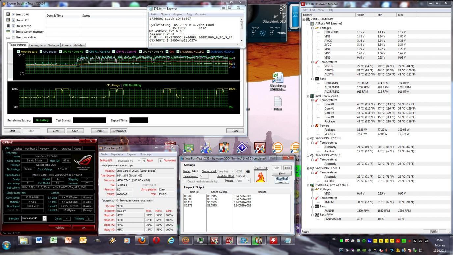The width and height of the screenshot is (453, 255).
Task: Uncheck Stress system memory in AIDA64
Action: (13, 31)
